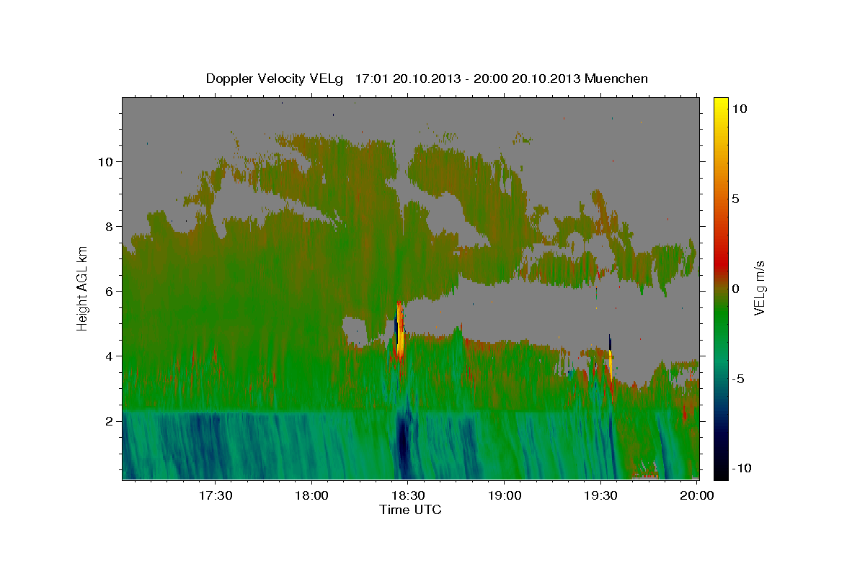865x576 pixels.
Task: Click the 'VELg m/s' colorbar title
Action: pyautogui.click(x=760, y=288)
